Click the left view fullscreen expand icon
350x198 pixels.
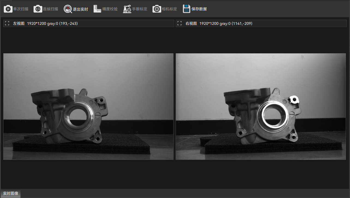(x=7, y=23)
